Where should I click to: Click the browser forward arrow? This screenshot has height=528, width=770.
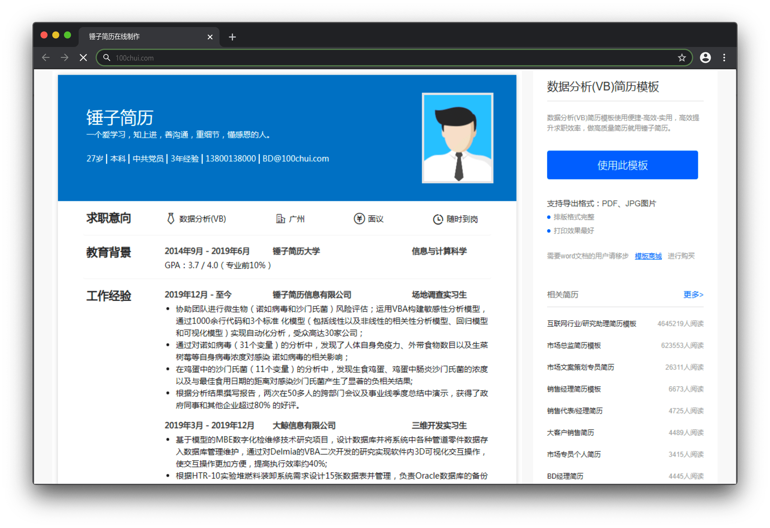(65, 58)
